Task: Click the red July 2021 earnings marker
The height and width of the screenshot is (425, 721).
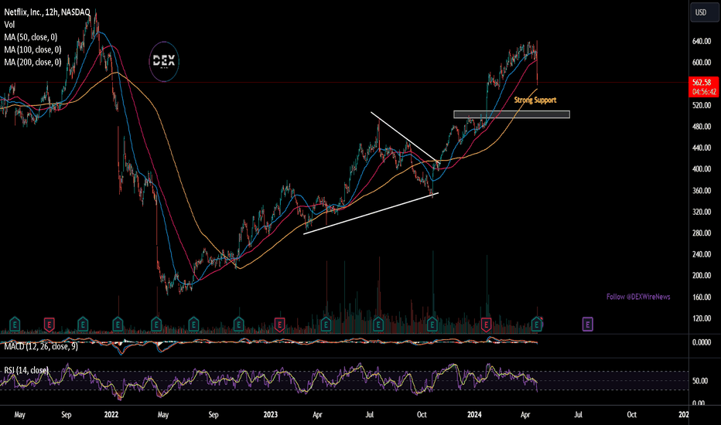Action: (x=50, y=325)
